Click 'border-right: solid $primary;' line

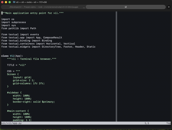coord(34,102)
